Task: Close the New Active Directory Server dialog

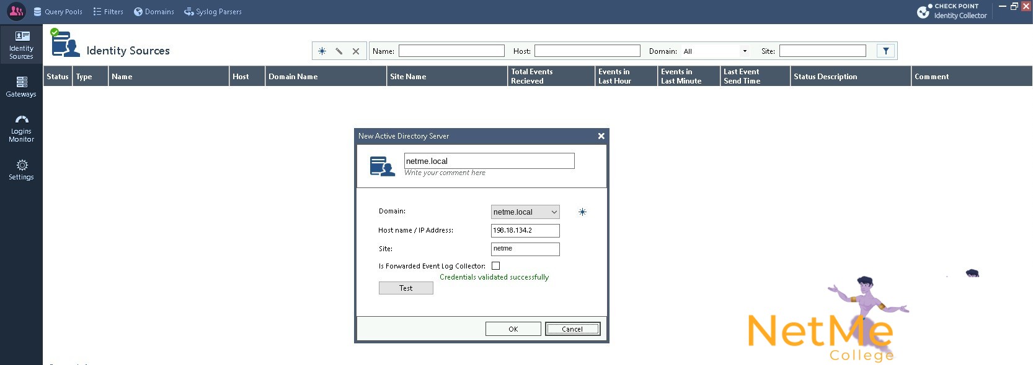Action: 601,136
